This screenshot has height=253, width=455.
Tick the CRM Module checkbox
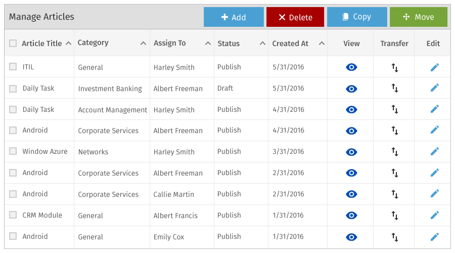pyautogui.click(x=13, y=215)
